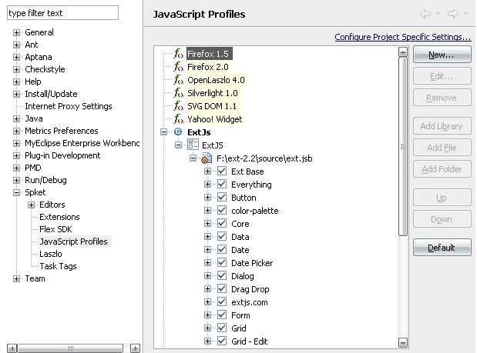This screenshot has width=477, height=353.
Task: Open the Laszlo preference page
Action: click(51, 254)
